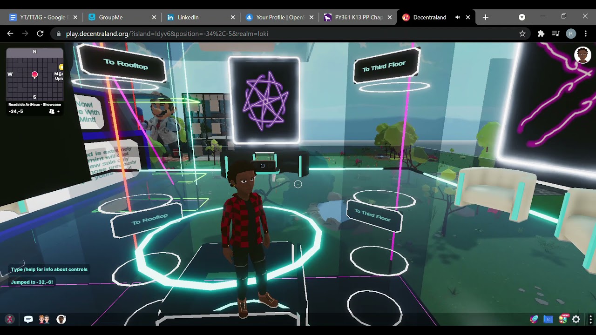
Task: Close the YT/TT/IG Google Docs tab
Action: pos(75,17)
